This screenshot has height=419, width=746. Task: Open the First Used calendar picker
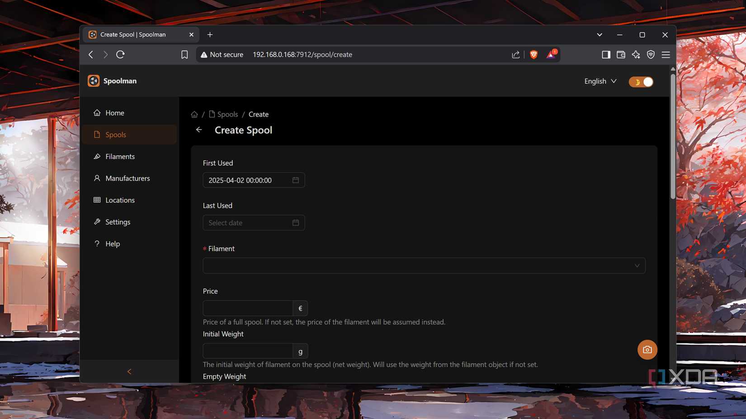point(296,180)
